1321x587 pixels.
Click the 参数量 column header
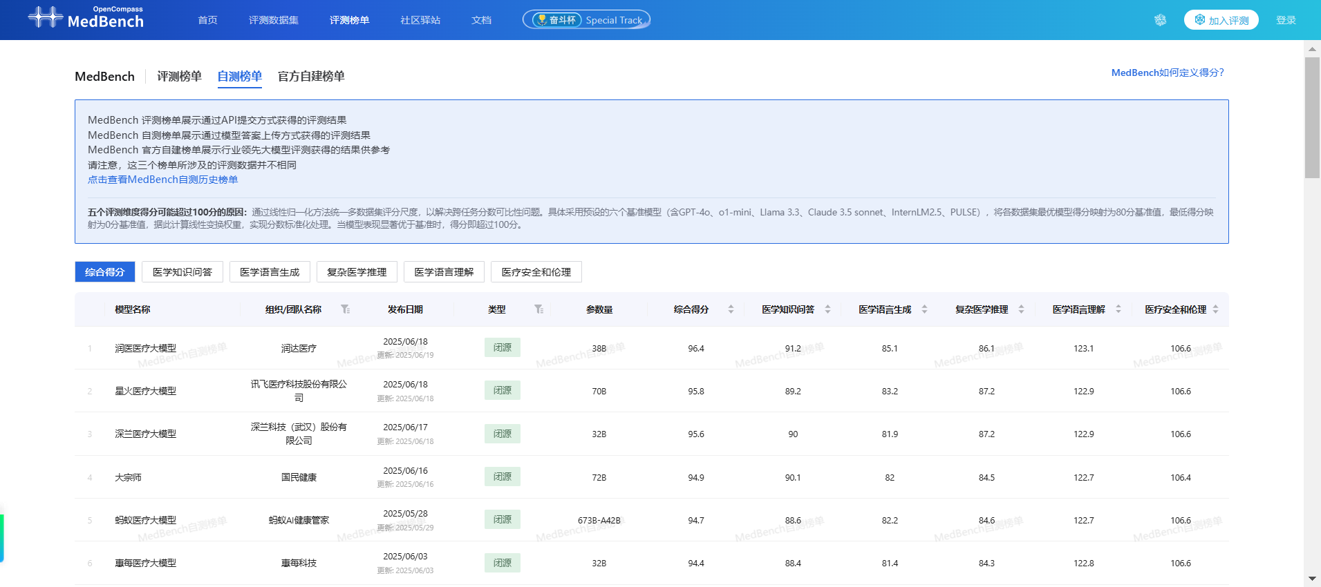pos(599,309)
